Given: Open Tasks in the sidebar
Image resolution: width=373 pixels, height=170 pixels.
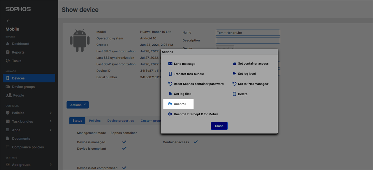Looking at the screenshot, I should pos(17,61).
